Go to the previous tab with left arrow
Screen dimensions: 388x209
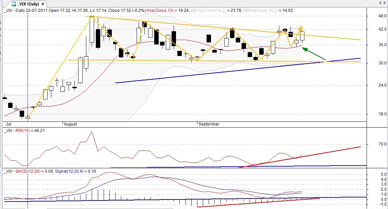[380, 3]
